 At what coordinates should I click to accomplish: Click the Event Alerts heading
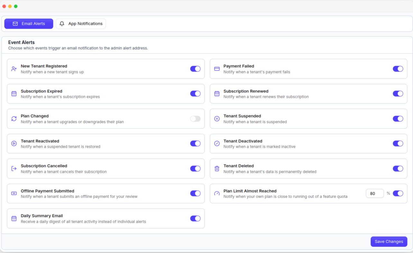point(22,42)
